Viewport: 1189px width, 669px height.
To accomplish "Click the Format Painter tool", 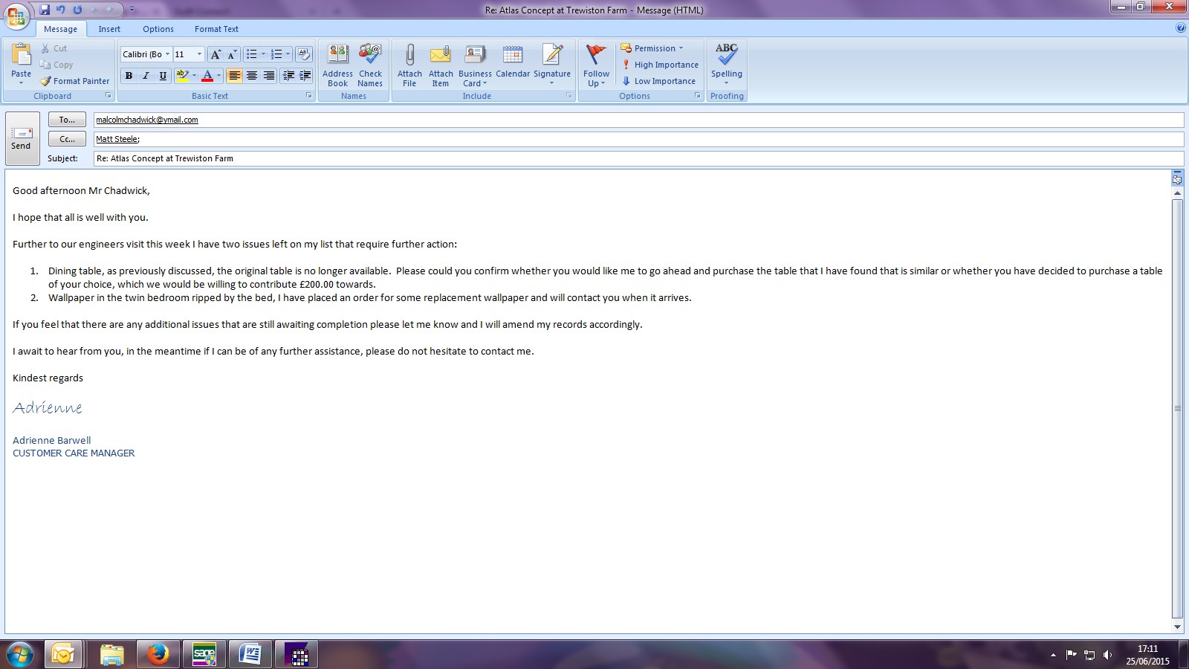I will 74,81.
